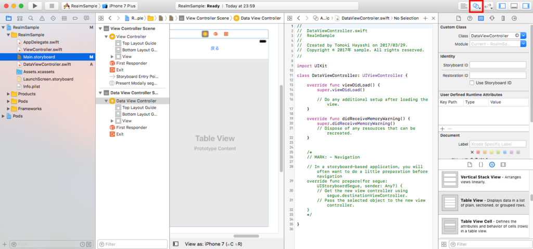Collapse the View Controller Scene

[x=100, y=29]
